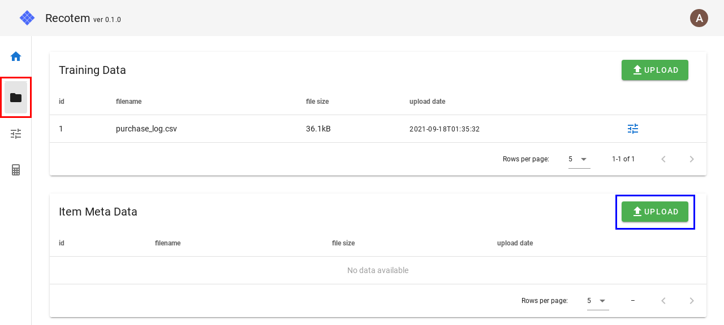This screenshot has height=325, width=724.
Task: Open the tuning sliders sidebar icon
Action: click(16, 134)
